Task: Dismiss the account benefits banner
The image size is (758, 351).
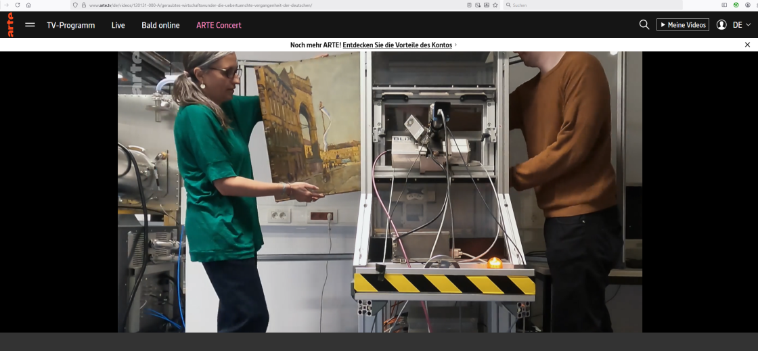Action: 747,45
